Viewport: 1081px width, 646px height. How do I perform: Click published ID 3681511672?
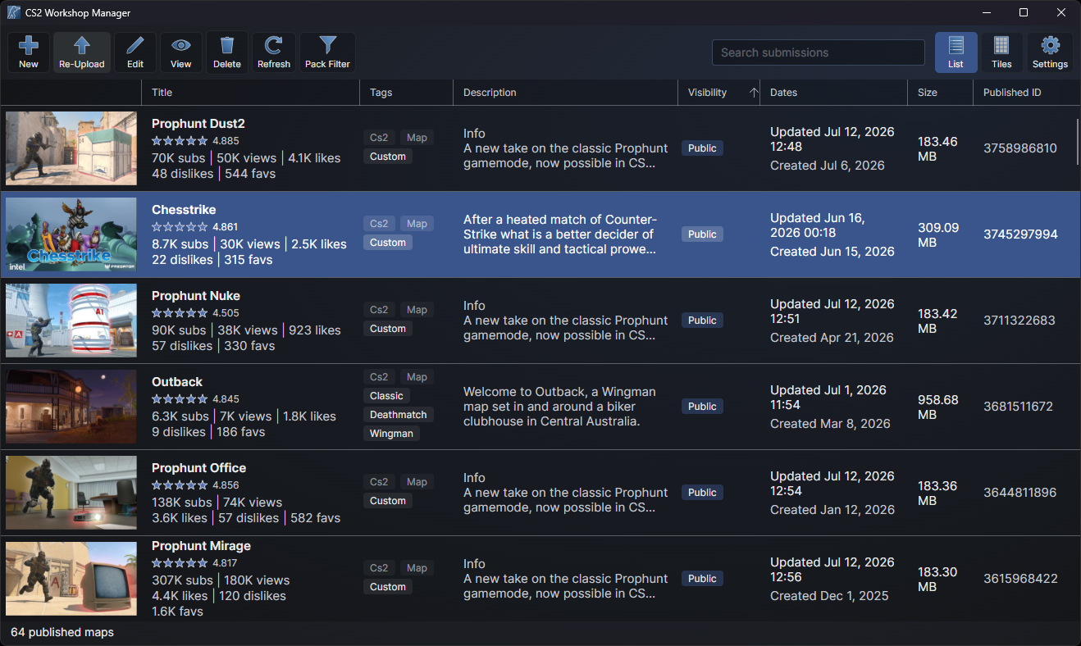point(1019,407)
